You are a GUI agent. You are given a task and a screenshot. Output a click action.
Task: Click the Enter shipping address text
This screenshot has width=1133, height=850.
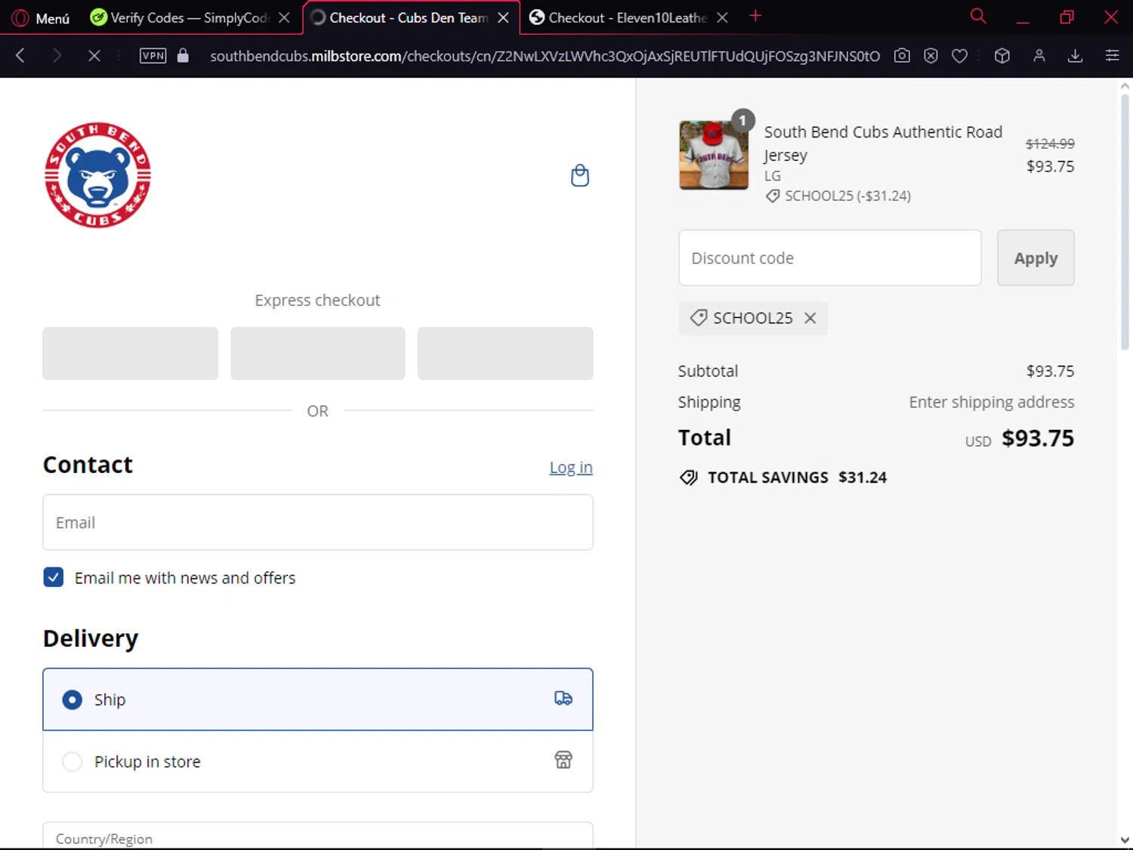pyautogui.click(x=992, y=402)
